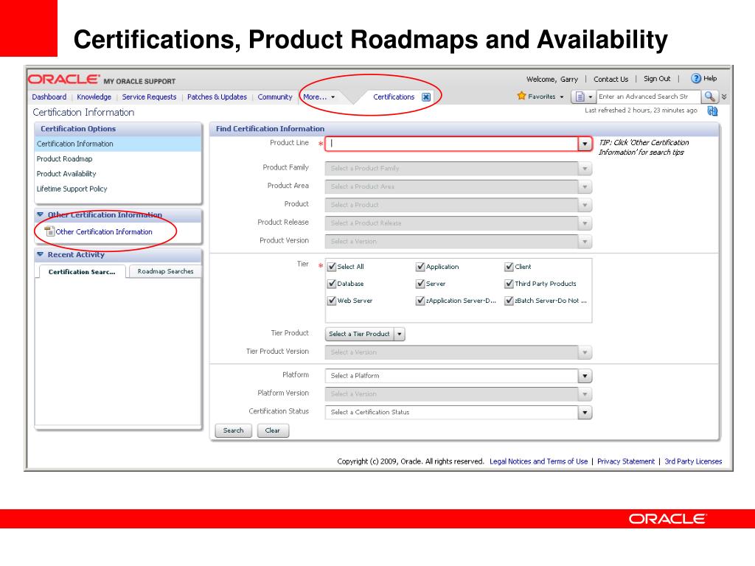The height and width of the screenshot is (566, 755).
Task: Toggle the Database checkbox
Action: pyautogui.click(x=331, y=284)
